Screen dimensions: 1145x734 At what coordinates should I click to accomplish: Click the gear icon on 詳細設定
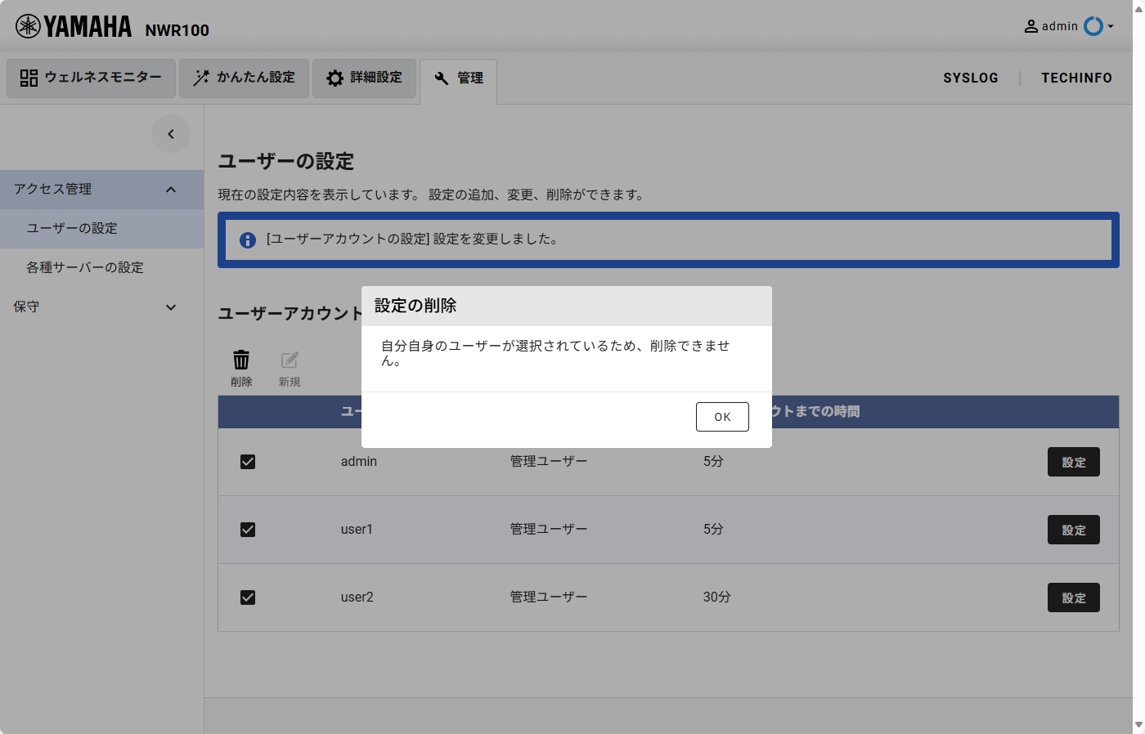[335, 78]
